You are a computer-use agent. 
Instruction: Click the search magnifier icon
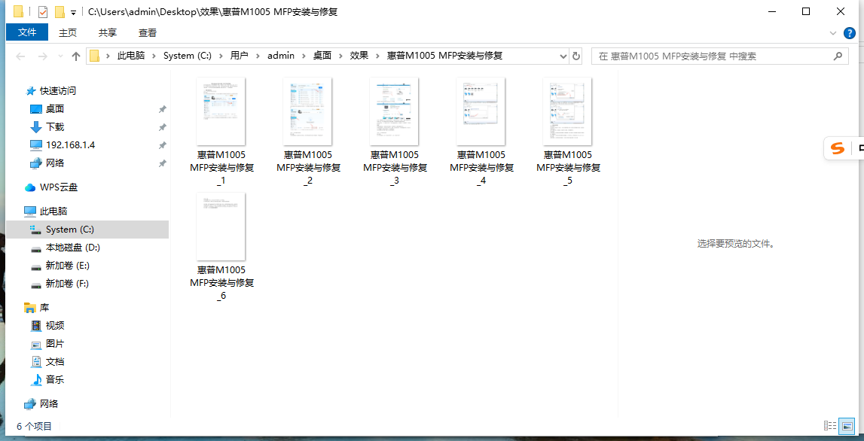(838, 56)
